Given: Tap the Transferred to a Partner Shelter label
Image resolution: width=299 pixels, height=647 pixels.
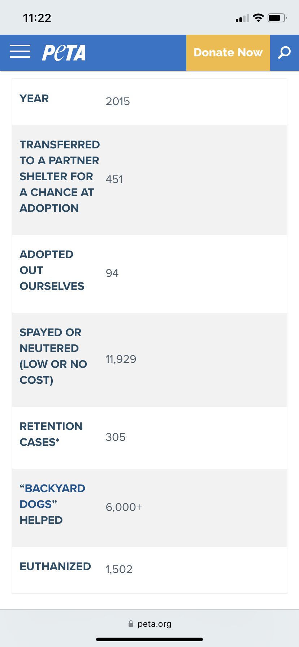Looking at the screenshot, I should coord(60,176).
